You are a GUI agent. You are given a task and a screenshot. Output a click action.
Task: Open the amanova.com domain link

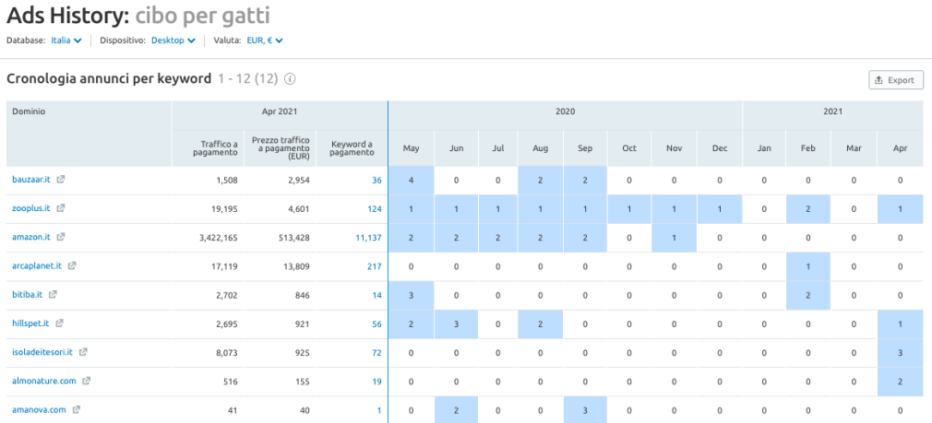[x=40, y=409]
